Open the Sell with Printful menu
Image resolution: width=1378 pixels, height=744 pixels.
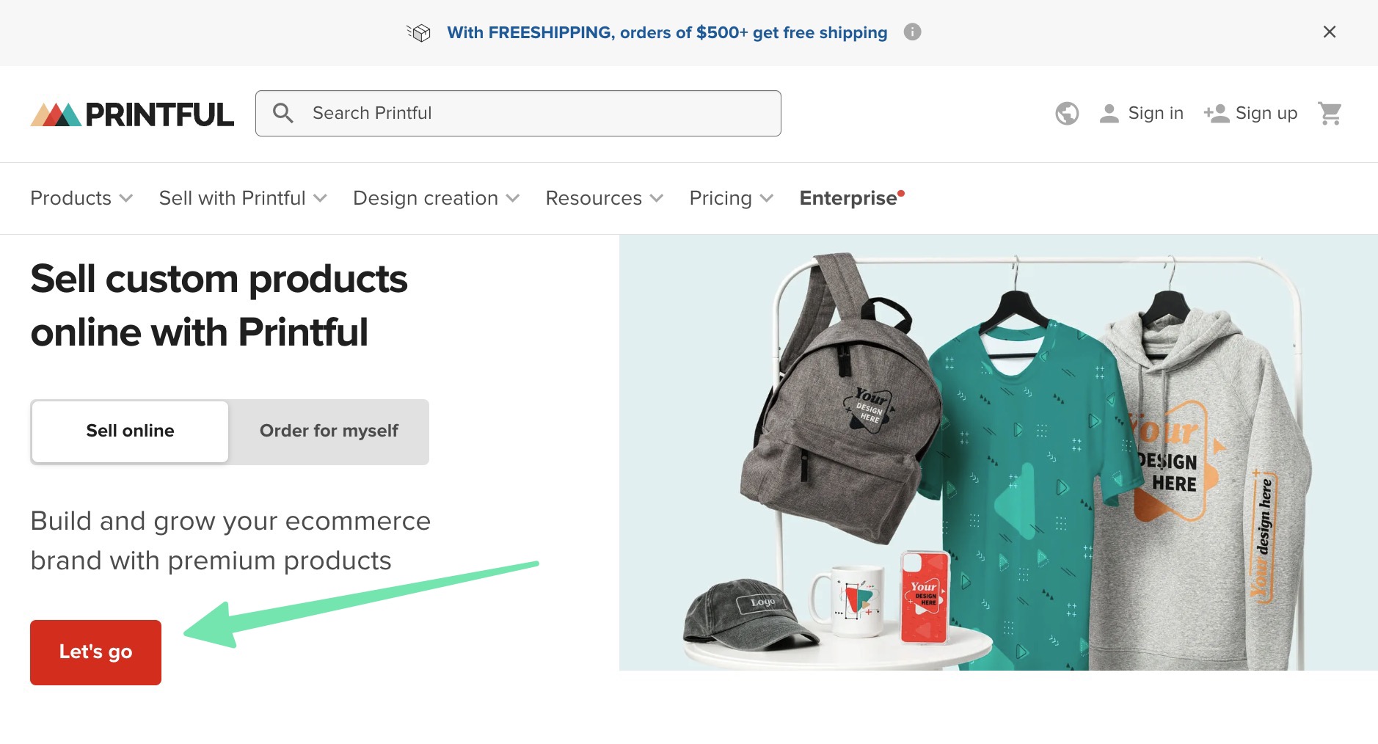(242, 198)
